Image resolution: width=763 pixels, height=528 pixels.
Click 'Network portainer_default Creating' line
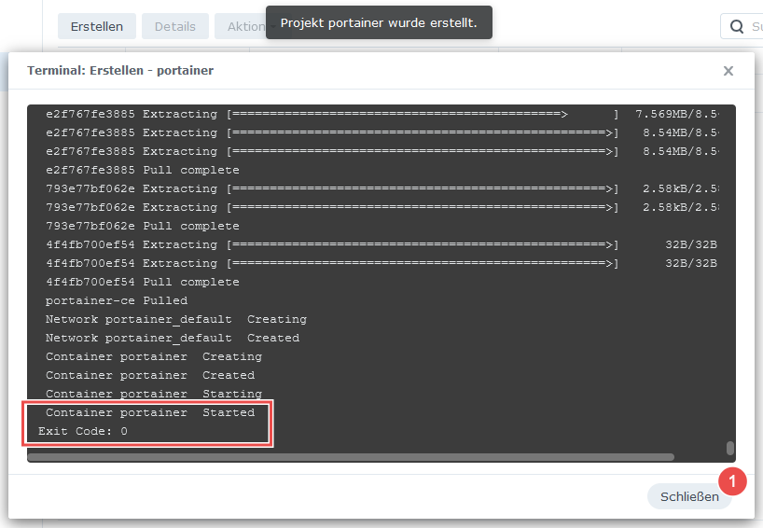[176, 319]
